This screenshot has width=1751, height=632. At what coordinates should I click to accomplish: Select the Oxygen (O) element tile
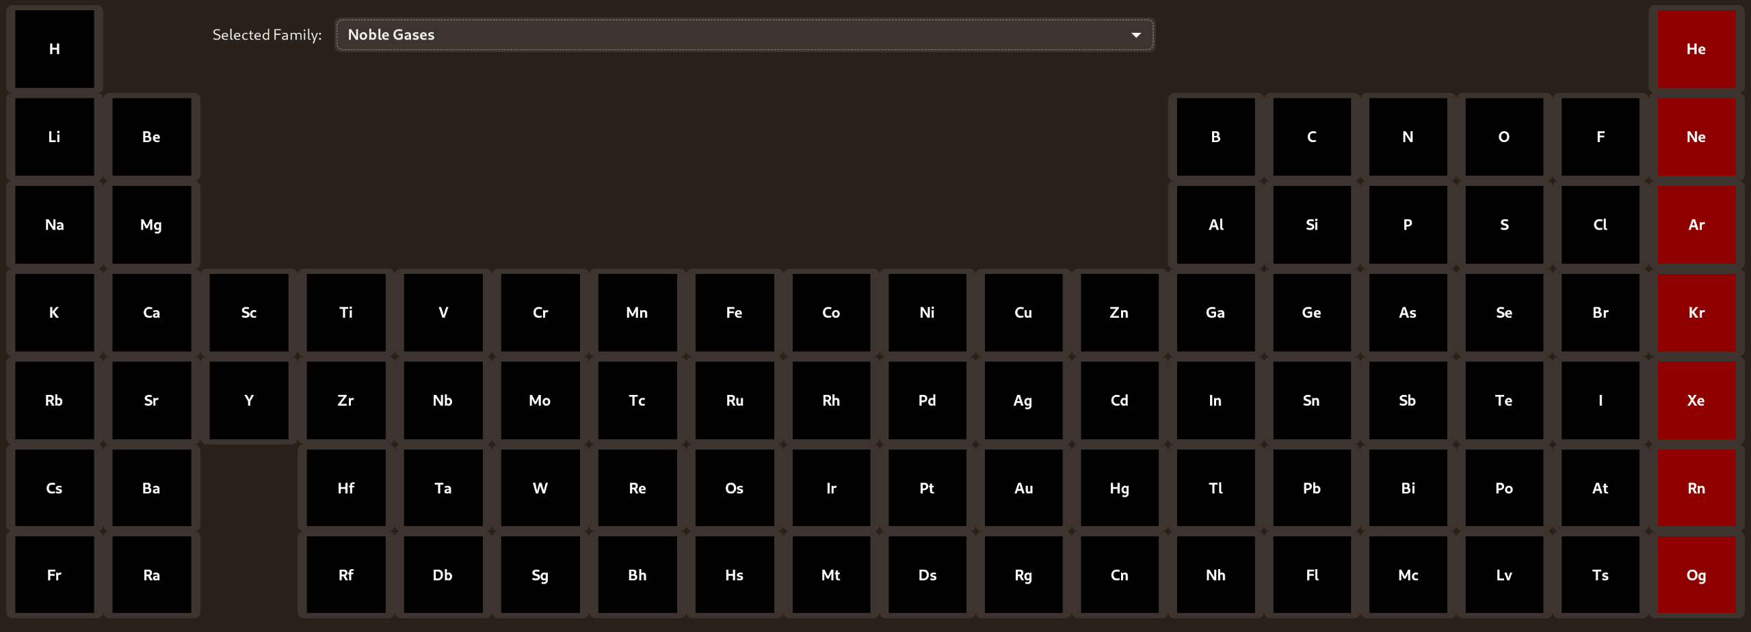point(1503,137)
